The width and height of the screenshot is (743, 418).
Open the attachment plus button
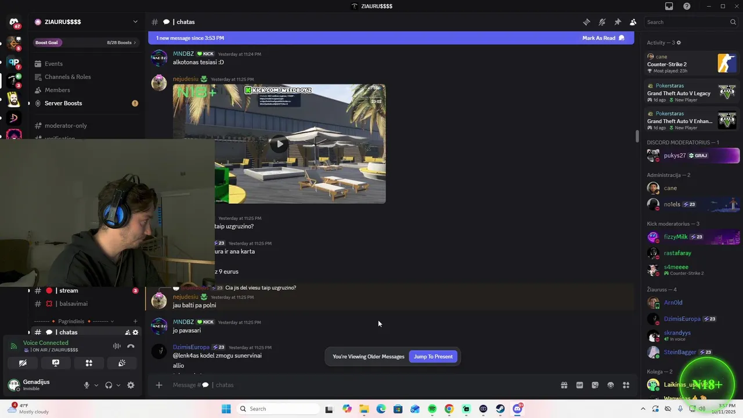pyautogui.click(x=158, y=385)
